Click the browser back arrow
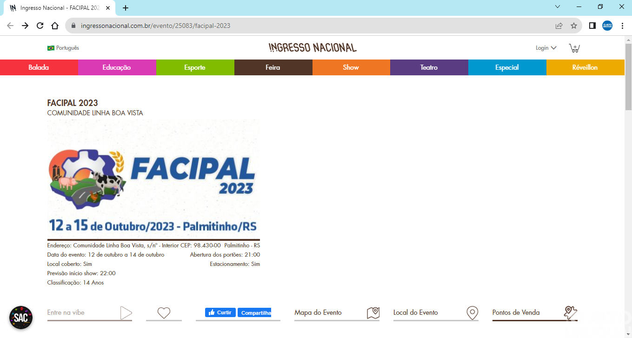The image size is (632, 338). click(10, 26)
